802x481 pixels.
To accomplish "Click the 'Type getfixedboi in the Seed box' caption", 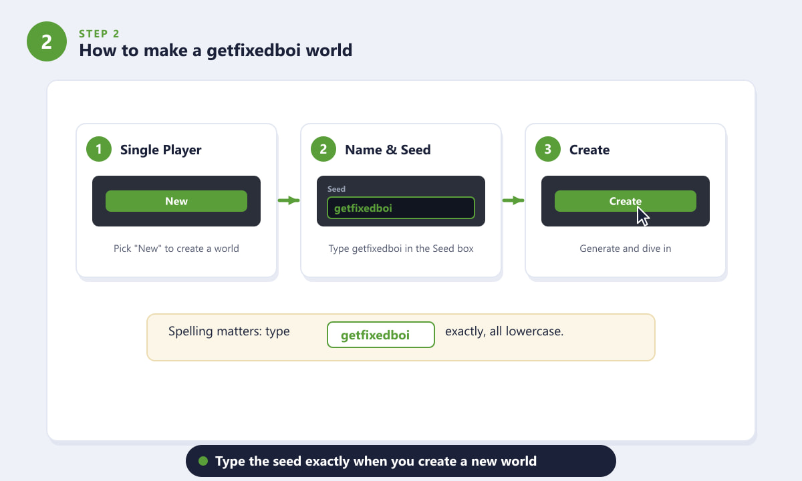I will 401,249.
